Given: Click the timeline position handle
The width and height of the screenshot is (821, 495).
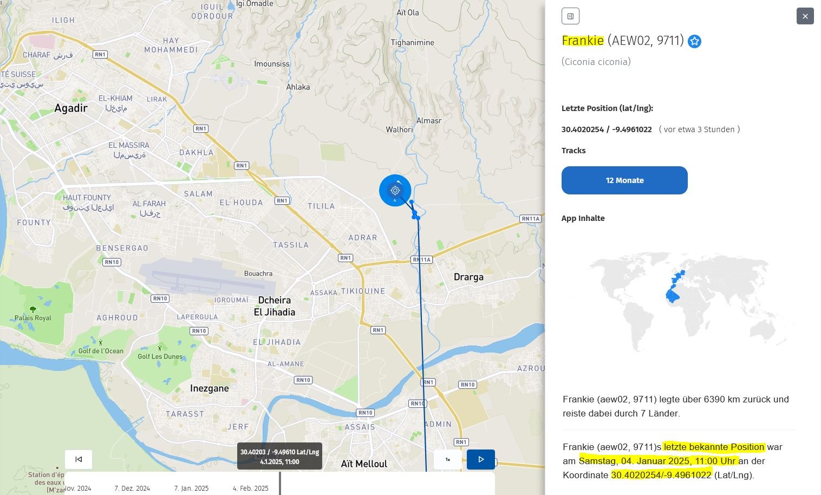Looking at the screenshot, I should click(x=280, y=483).
